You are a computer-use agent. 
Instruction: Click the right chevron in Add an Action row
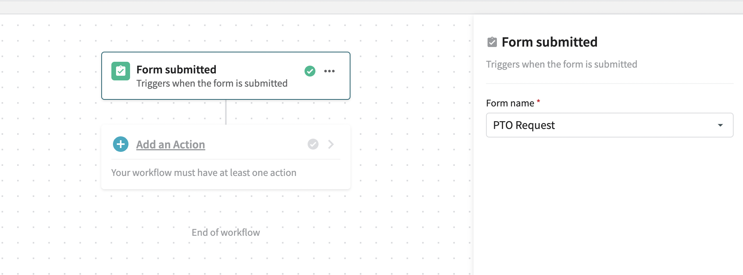click(331, 144)
